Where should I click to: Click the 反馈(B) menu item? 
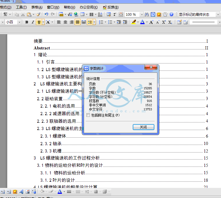(111, 7)
